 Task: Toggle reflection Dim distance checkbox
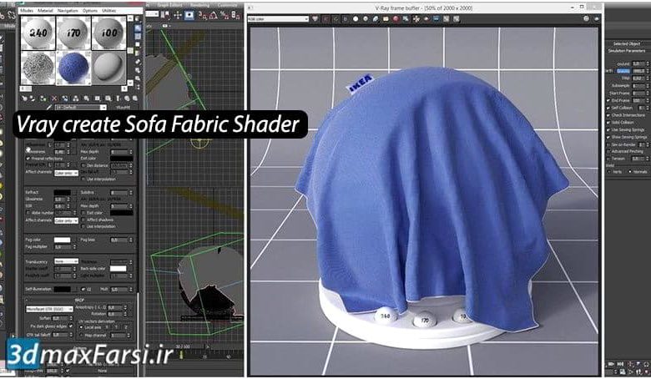[83, 165]
